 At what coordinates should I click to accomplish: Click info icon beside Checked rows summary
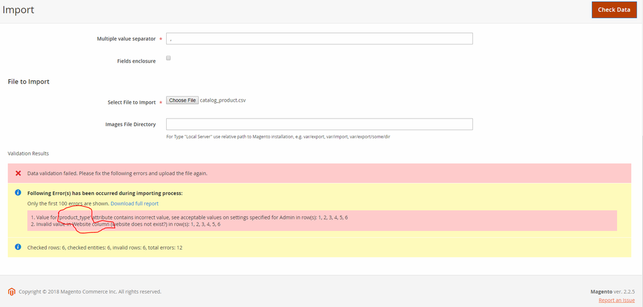18,247
